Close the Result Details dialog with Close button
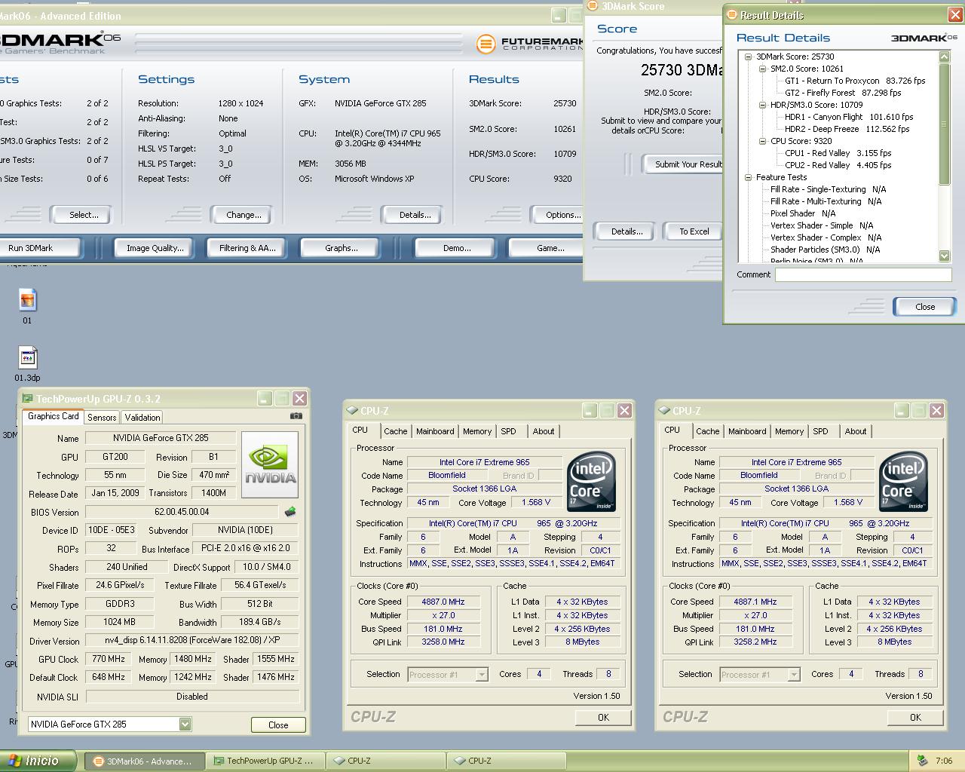 point(925,307)
